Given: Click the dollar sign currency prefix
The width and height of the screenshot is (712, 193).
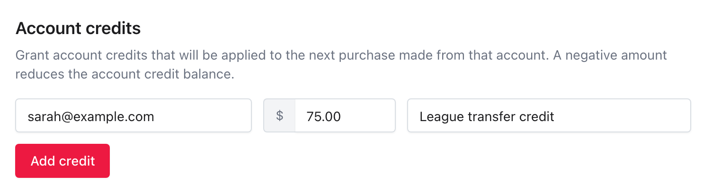Looking at the screenshot, I should (279, 115).
